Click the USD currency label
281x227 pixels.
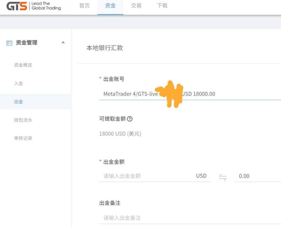[x=201, y=176]
